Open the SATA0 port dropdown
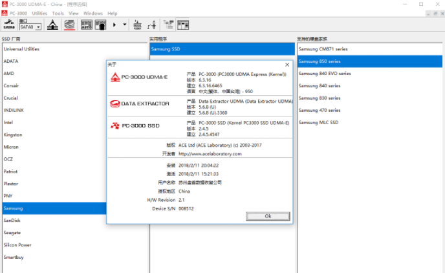The height and width of the screenshot is (273, 445). [38, 27]
